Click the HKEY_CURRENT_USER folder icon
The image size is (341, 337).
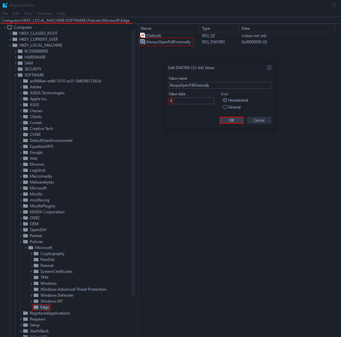[x=15, y=39]
